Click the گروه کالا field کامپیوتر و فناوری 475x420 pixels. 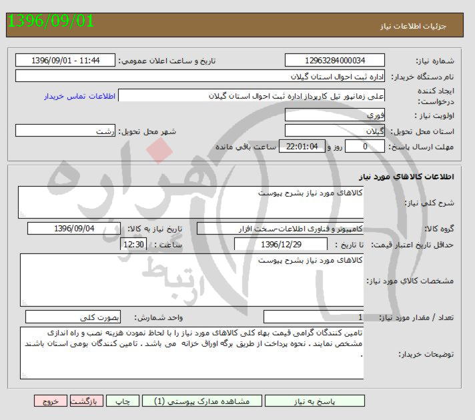280,229
